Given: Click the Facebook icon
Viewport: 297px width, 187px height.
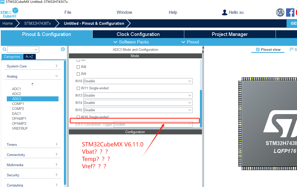Looking at the screenshot, I should [290, 12].
